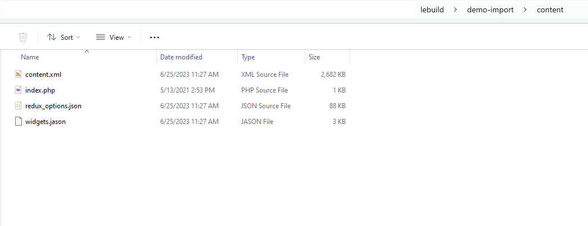
Task: Expand the View dropdown chevron
Action: (x=129, y=37)
